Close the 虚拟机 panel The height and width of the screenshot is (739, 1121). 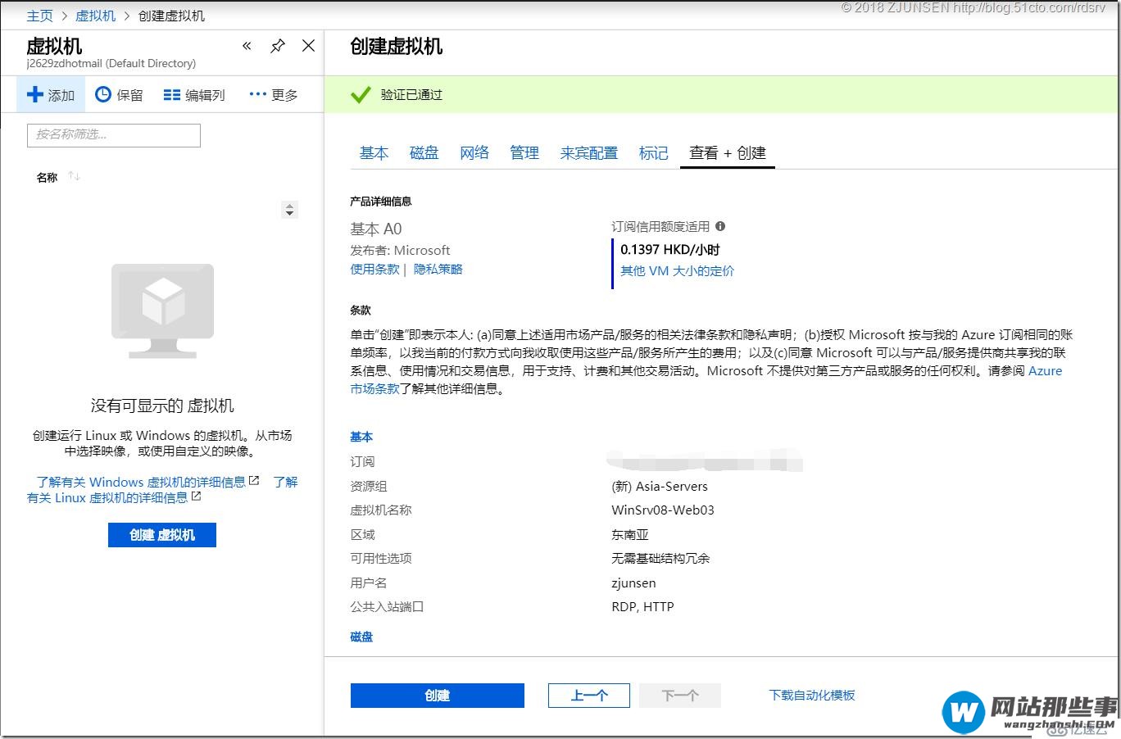click(308, 46)
